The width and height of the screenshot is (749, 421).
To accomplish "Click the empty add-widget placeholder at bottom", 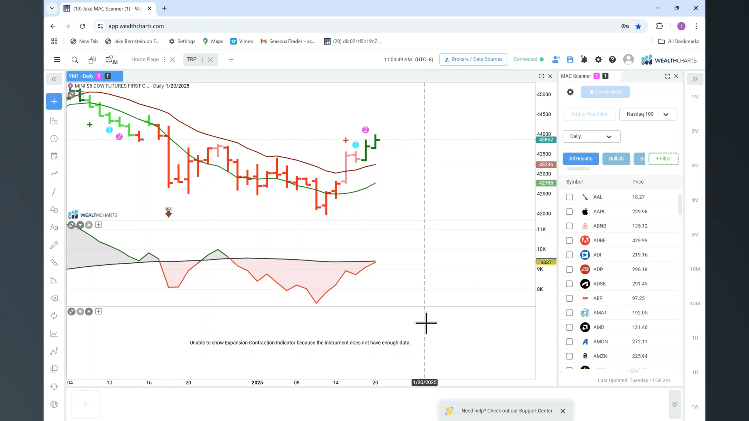I will (86, 404).
